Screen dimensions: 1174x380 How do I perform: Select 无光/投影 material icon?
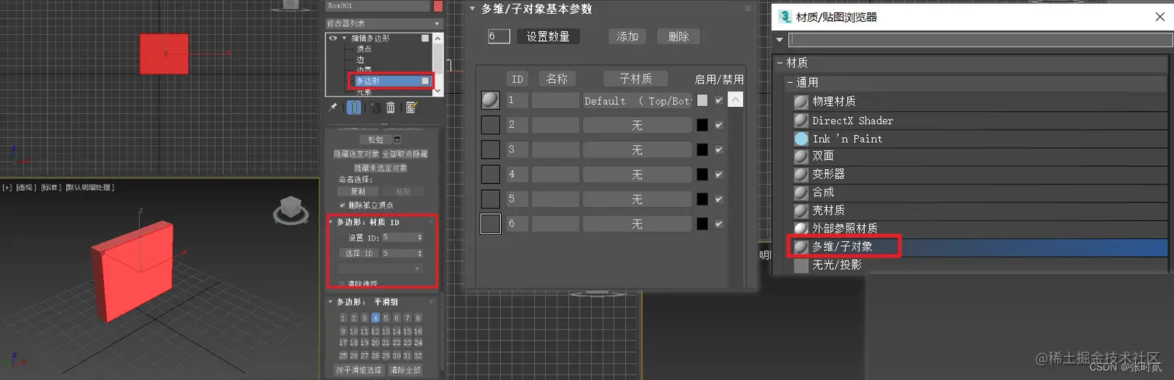point(801,265)
